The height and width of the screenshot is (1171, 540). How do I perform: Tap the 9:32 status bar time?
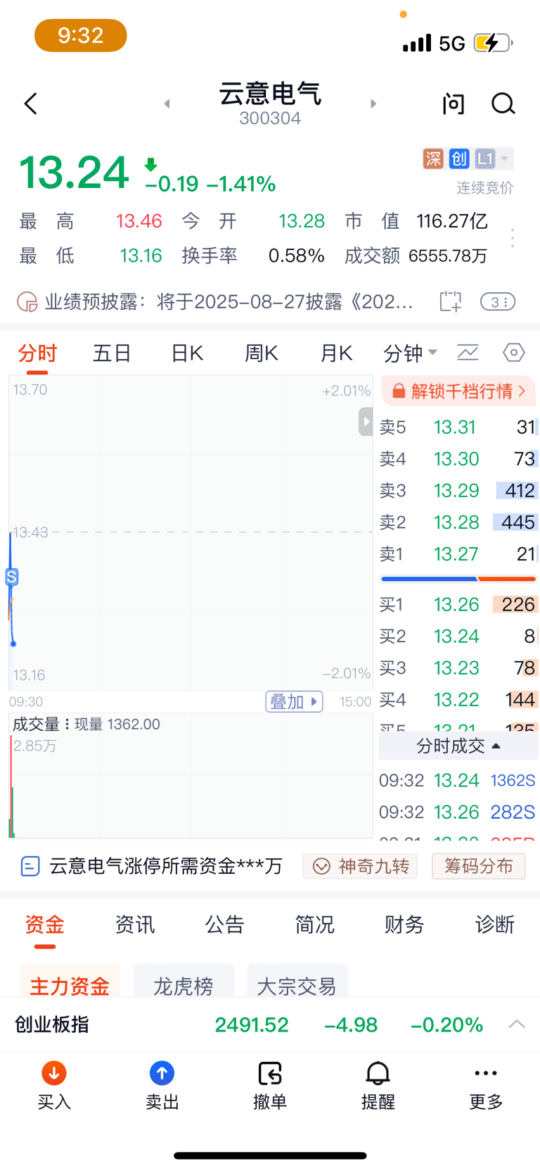tap(81, 35)
